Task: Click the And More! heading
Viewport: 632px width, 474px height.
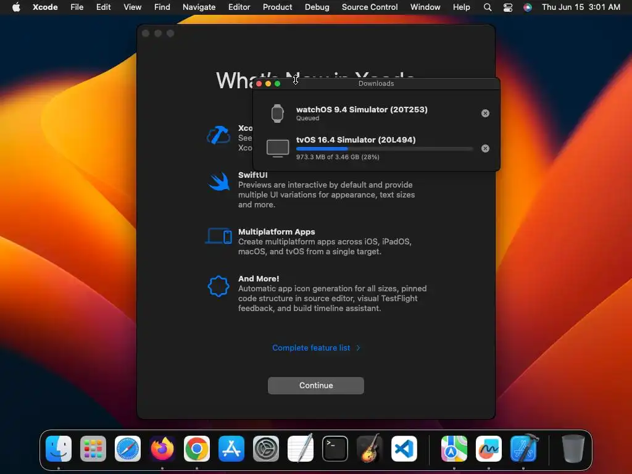Action: [x=259, y=278]
